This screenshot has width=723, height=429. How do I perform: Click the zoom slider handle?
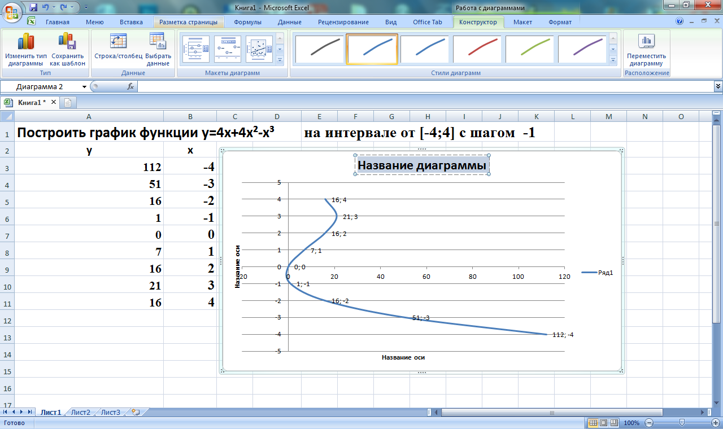(682, 423)
